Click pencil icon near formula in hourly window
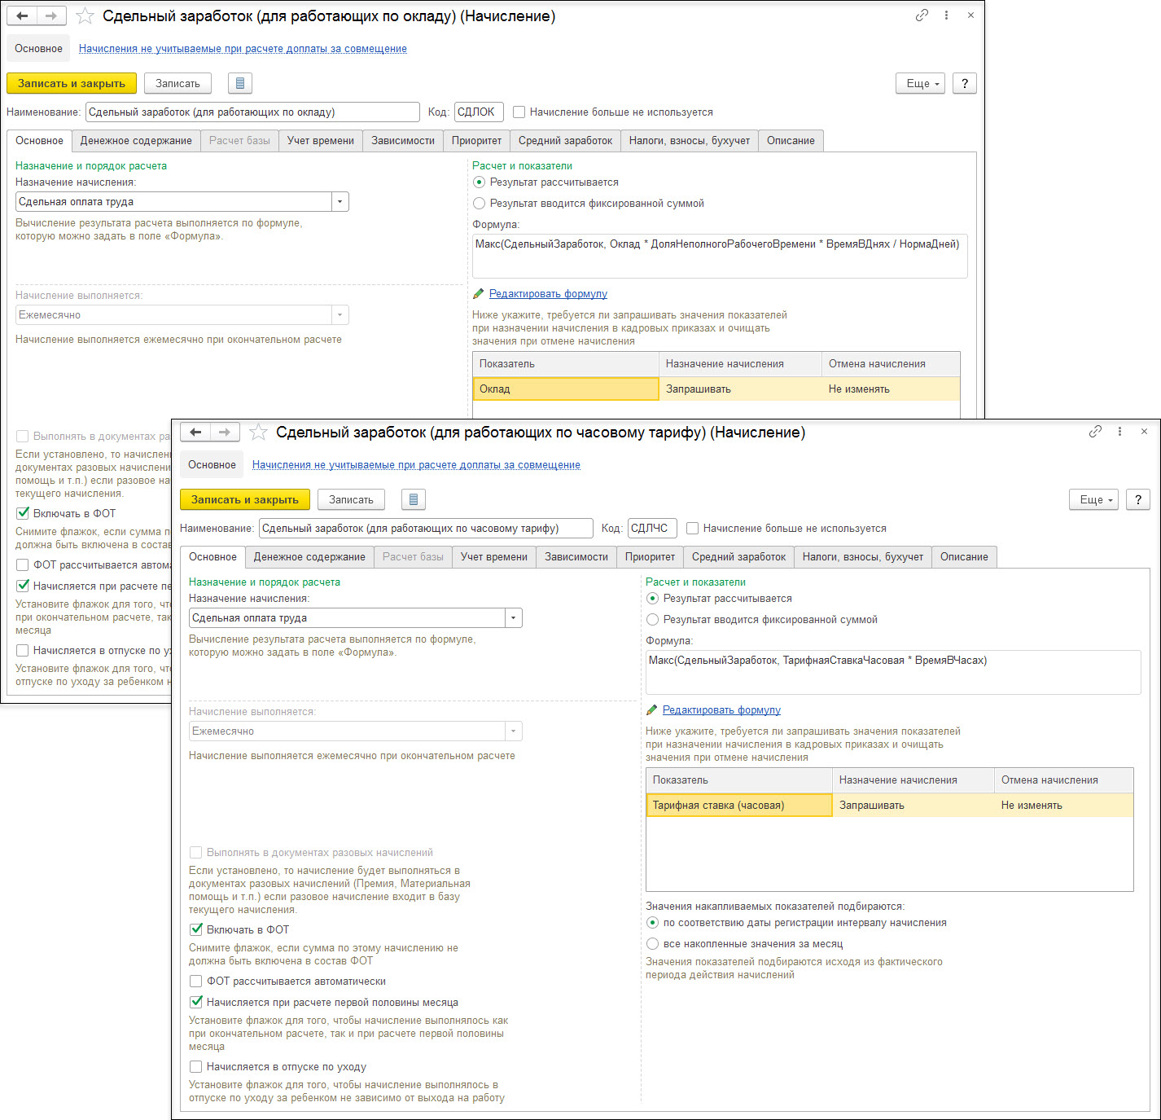The height and width of the screenshot is (1120, 1161). [652, 710]
